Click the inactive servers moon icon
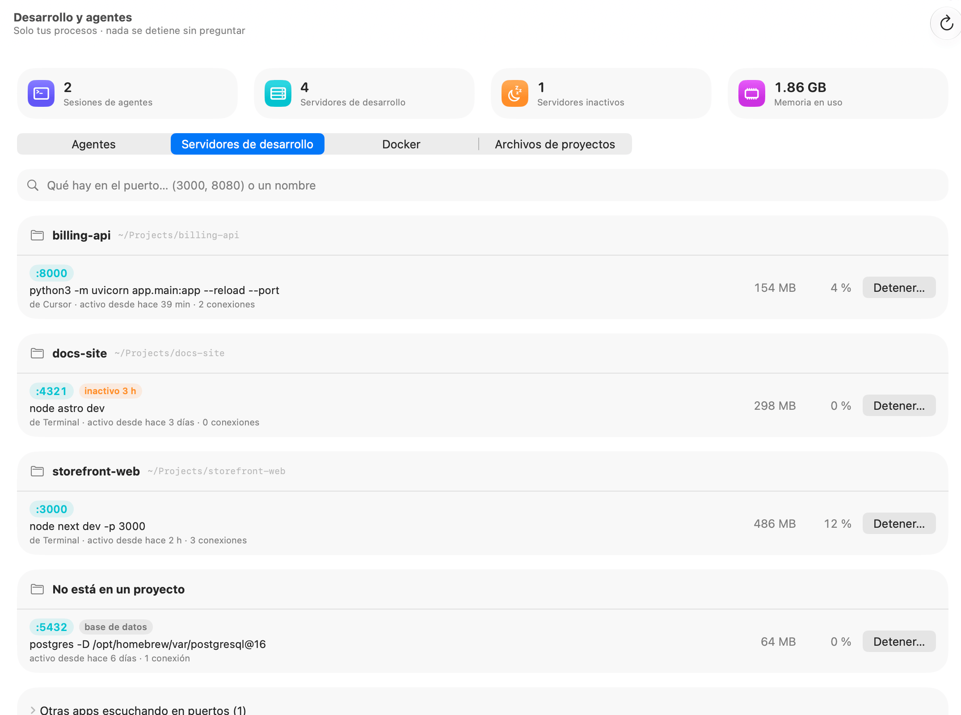The image size is (961, 715). [x=515, y=93]
